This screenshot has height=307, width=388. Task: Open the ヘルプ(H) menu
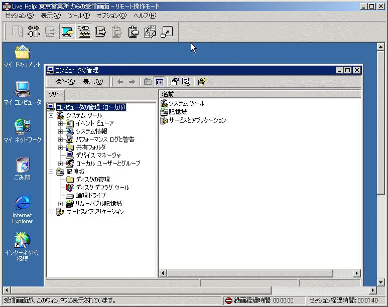pos(145,16)
